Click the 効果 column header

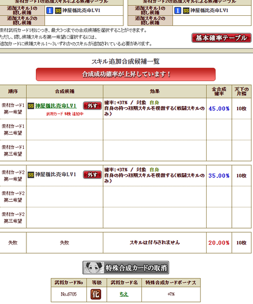(x=154, y=91)
